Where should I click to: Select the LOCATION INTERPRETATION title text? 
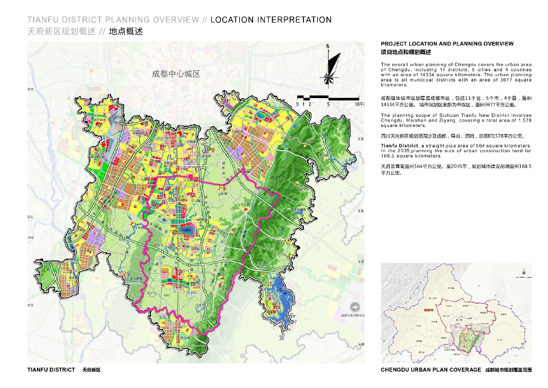pyautogui.click(x=271, y=20)
